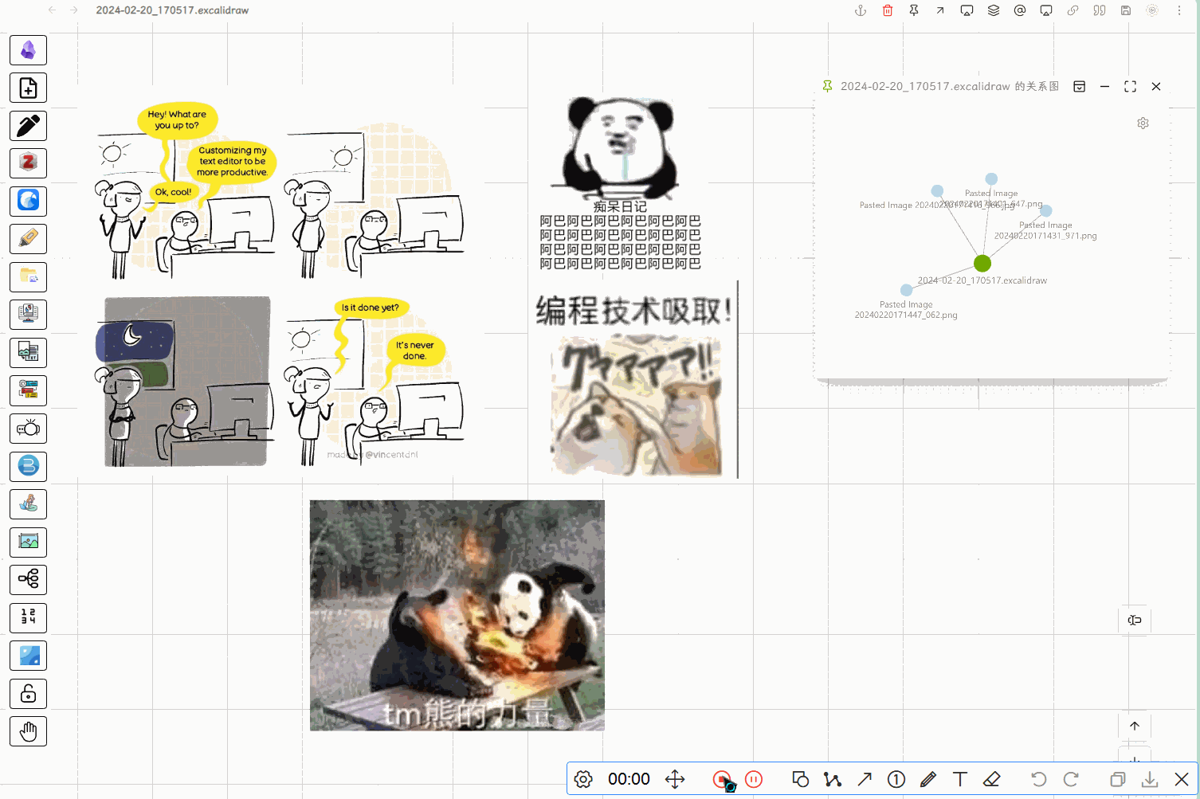Screen dimensions: 1200x799
Task: Click the 2024-02-20_170517.excalidraw tab title
Action: pyautogui.click(x=172, y=10)
